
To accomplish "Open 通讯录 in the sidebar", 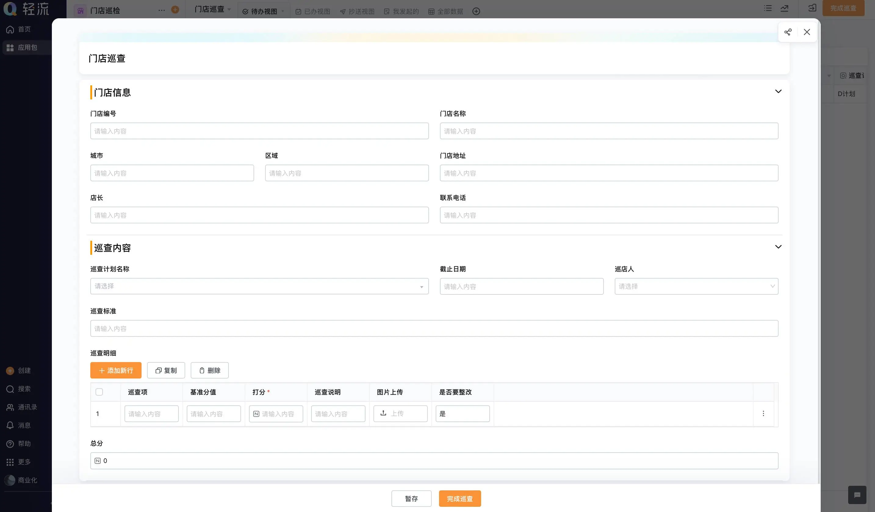I will point(22,407).
